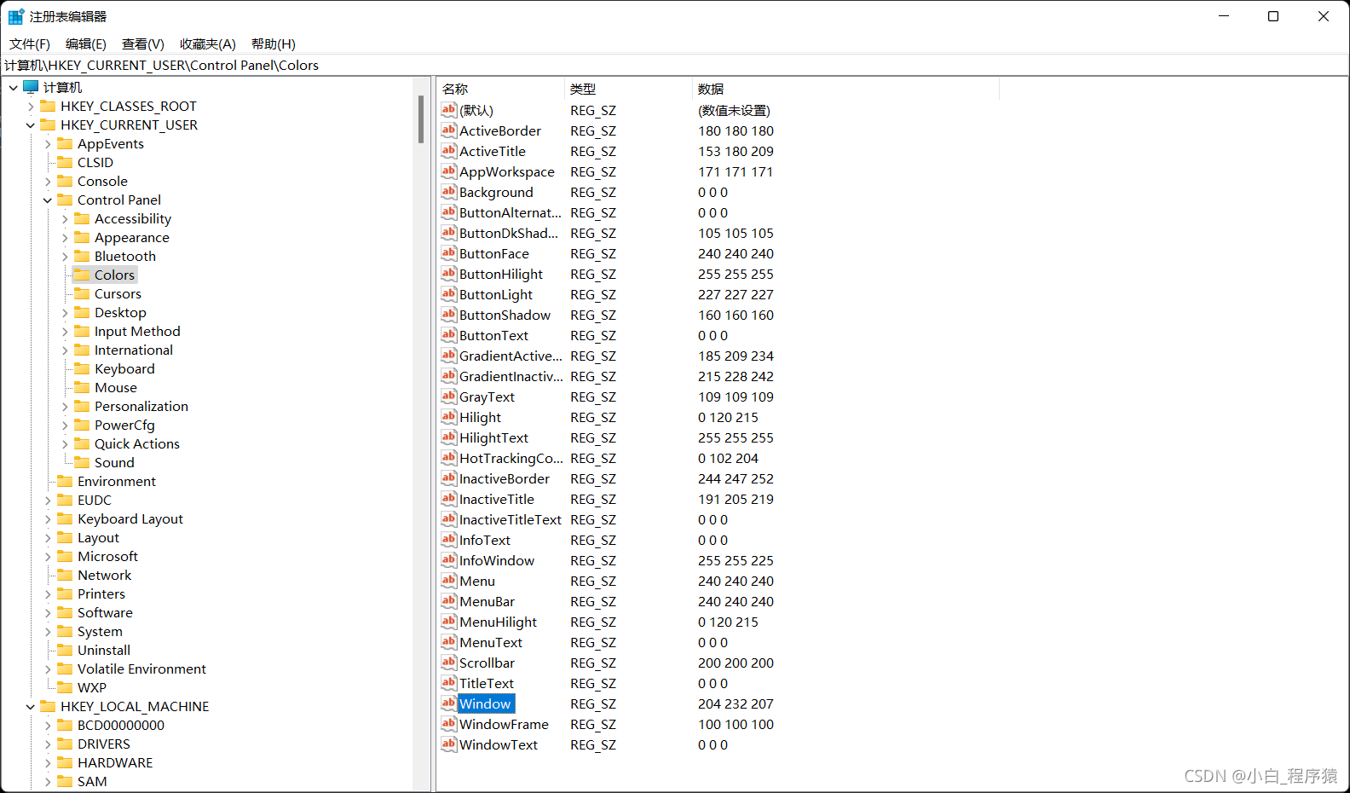Click the string icon beside GrayText
This screenshot has height=793, width=1350.
[449, 396]
